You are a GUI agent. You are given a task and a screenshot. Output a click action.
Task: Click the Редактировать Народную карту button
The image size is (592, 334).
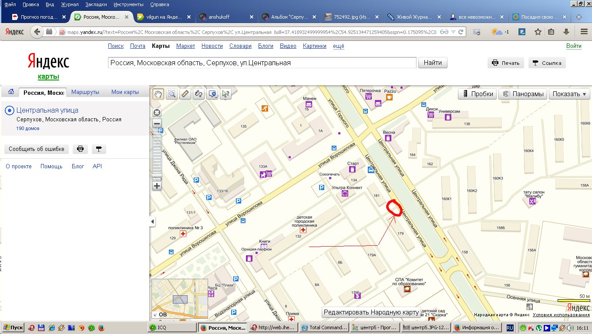[371, 312]
